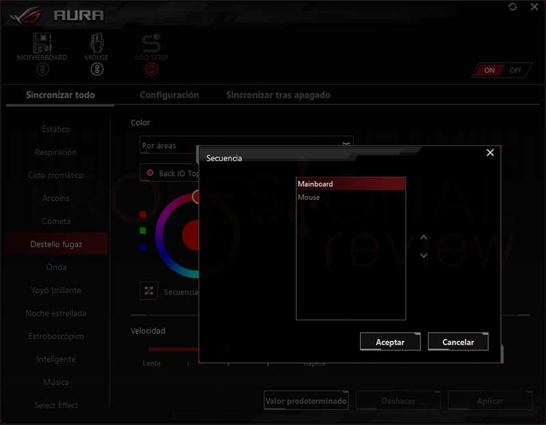The width and height of the screenshot is (546, 425).
Task: Select the Yoyó brillante effect
Action: coord(56,290)
